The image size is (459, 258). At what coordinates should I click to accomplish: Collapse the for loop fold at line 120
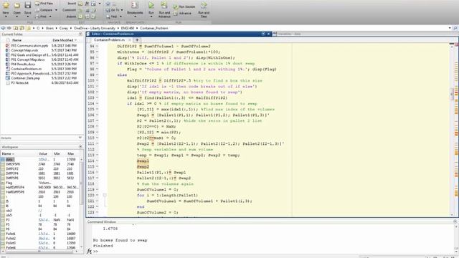pos(105,195)
